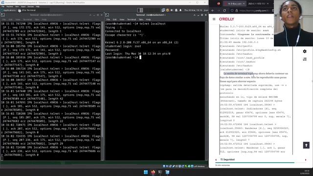Click VirtualBox Left Windows host key indicator
313x176 pixels.
point(199,166)
